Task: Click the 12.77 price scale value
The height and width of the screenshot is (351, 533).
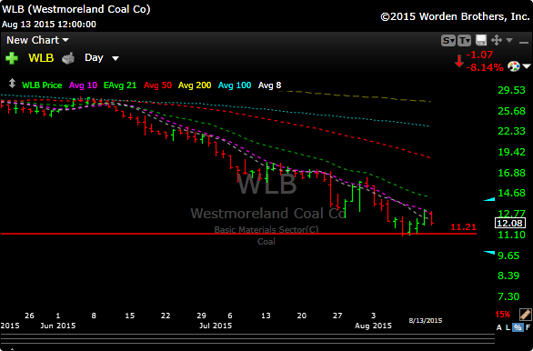Action: [x=511, y=214]
